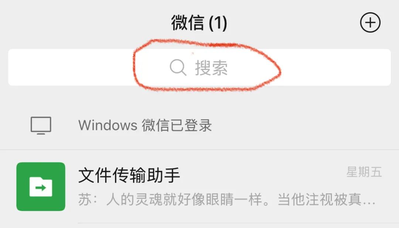Click the monitor icon for Windows login
Screen dimensions: 399x228
(x=41, y=125)
